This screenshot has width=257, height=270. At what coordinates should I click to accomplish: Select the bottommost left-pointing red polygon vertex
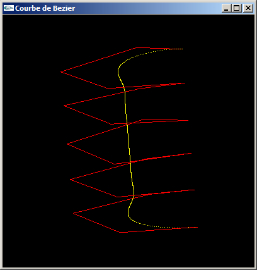coord(74,213)
